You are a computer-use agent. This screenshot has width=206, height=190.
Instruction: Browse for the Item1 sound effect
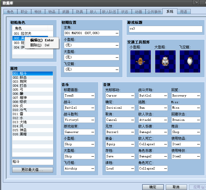[x=198, y=144]
